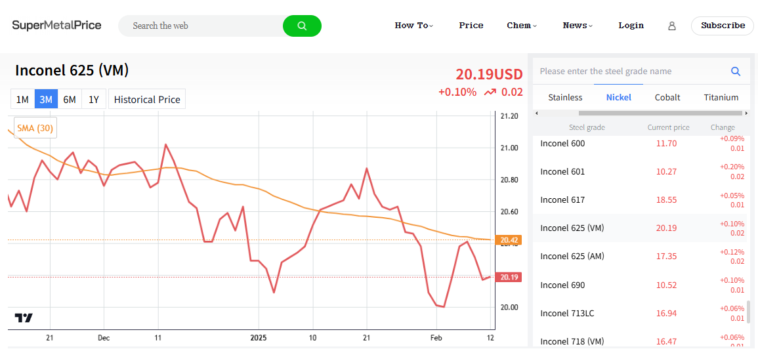The width and height of the screenshot is (758, 353).
Task: Open Historical Price view
Action: 147,100
